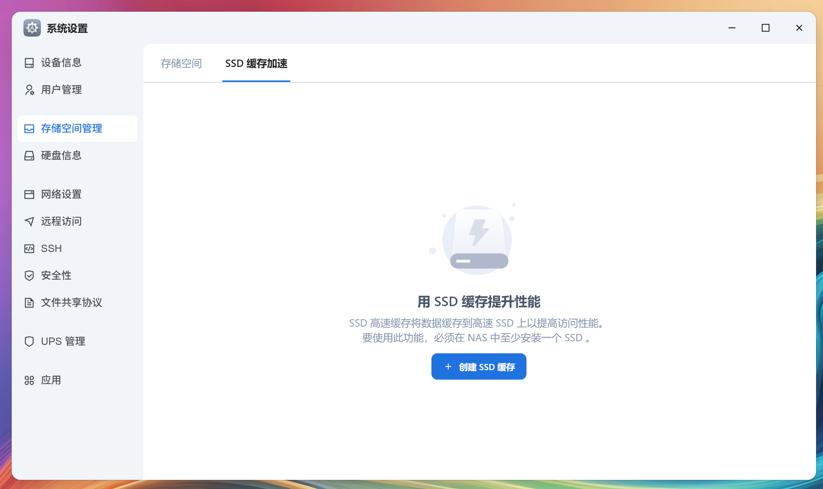Click the UPS 管理 shield icon
The image size is (823, 489).
29,341
